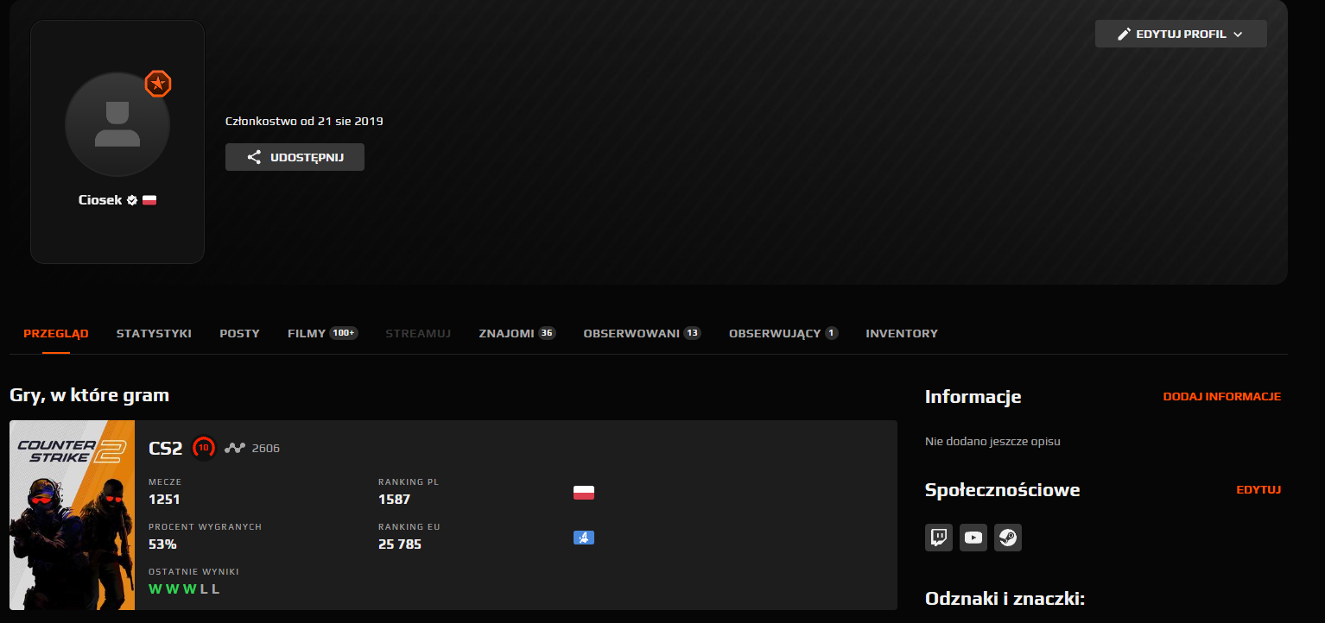
Task: Click the Ranking EU value 25 785
Action: pyautogui.click(x=400, y=544)
